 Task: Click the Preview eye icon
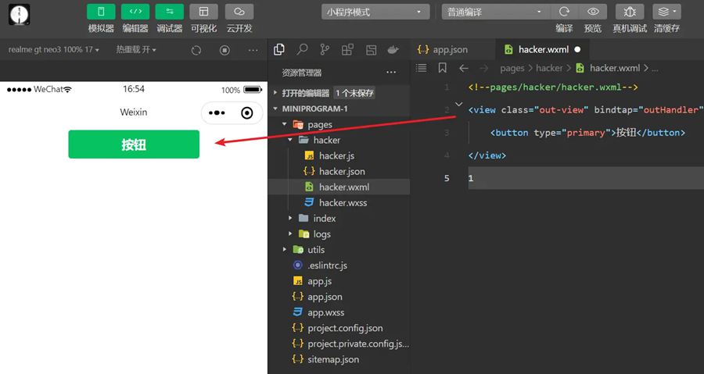coord(593,12)
